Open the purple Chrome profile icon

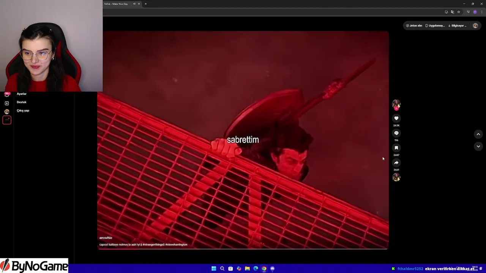point(475,12)
